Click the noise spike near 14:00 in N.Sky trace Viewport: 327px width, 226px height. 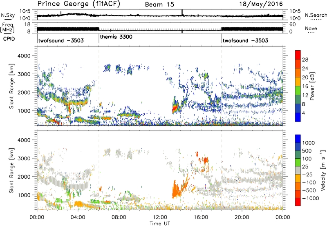pyautogui.click(x=182, y=13)
